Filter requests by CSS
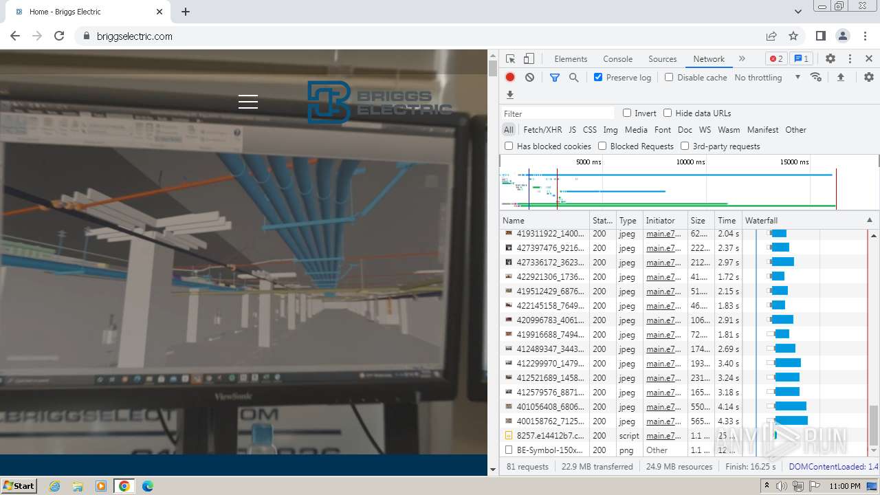 [589, 129]
